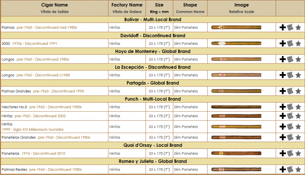Click the plus icon for Ninfas Discontinued 2002

pos(283,116)
